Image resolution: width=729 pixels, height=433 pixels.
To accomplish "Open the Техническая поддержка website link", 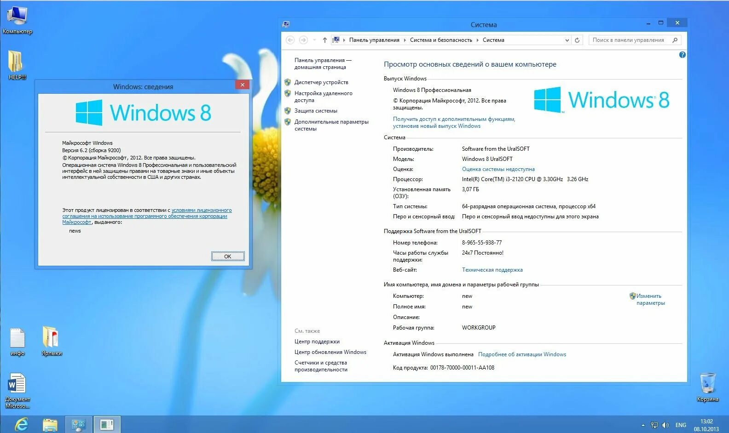I will coord(492,270).
